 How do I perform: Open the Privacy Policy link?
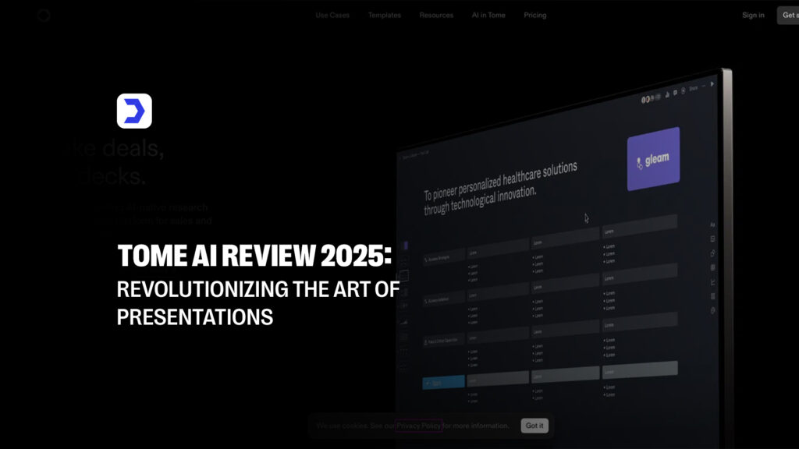[419, 426]
